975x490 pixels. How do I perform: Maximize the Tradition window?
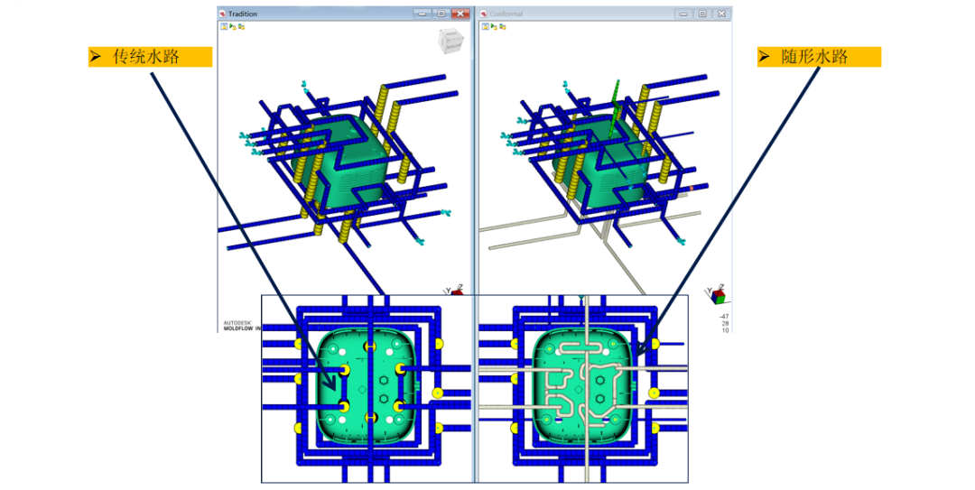(x=440, y=14)
